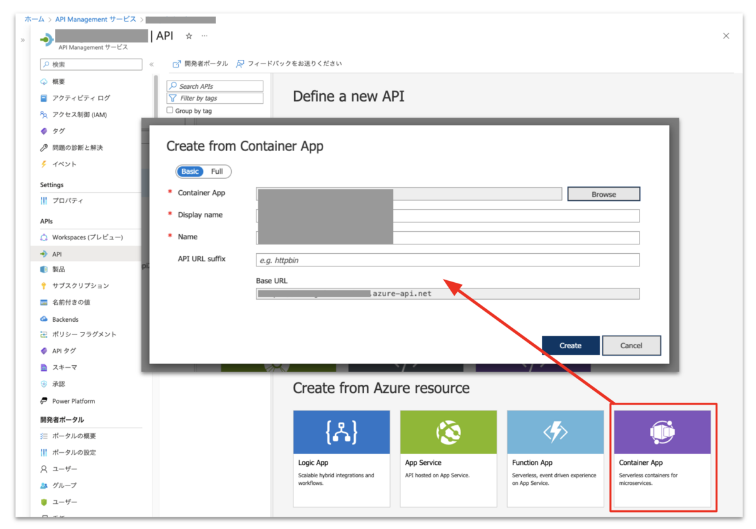
Task: Toggle Group by tag checkbox
Action: pos(170,110)
